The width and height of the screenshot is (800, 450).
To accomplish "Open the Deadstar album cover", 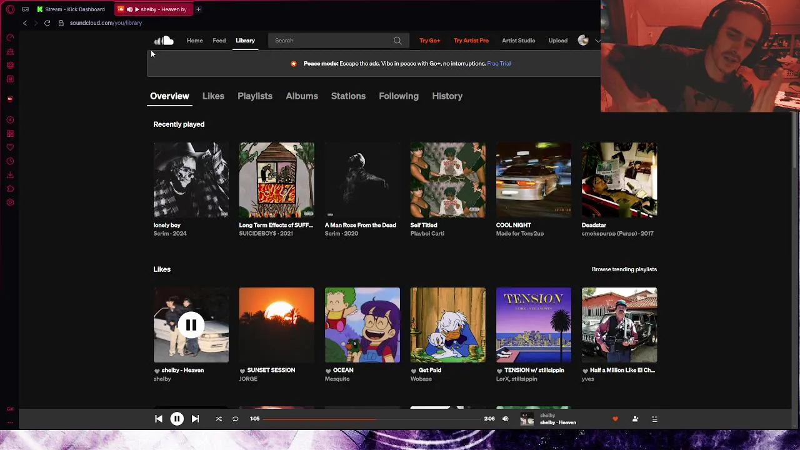I will (619, 180).
